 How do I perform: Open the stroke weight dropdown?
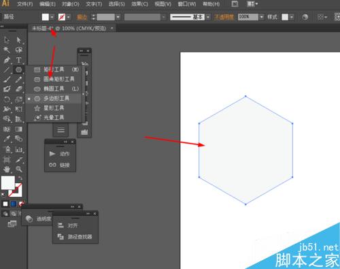(x=118, y=17)
